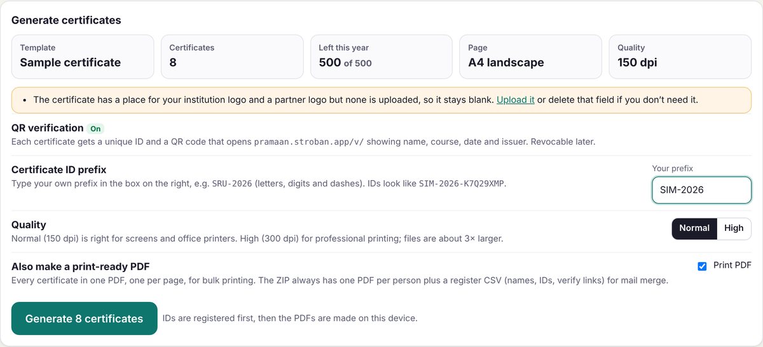
Task: Click the Print PDF label text
Action: point(732,265)
